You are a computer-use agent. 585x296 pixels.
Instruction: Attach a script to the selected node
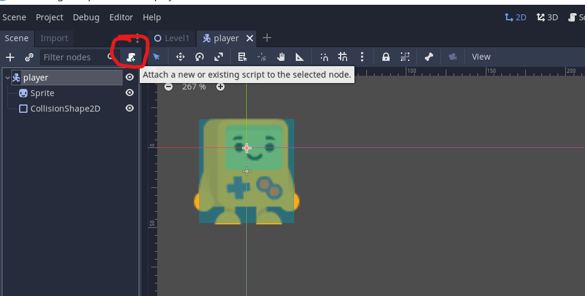click(x=131, y=57)
